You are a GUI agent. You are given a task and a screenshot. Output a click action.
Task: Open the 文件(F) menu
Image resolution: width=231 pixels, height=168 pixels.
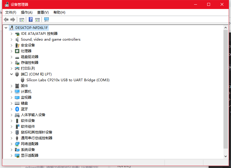click(11, 12)
